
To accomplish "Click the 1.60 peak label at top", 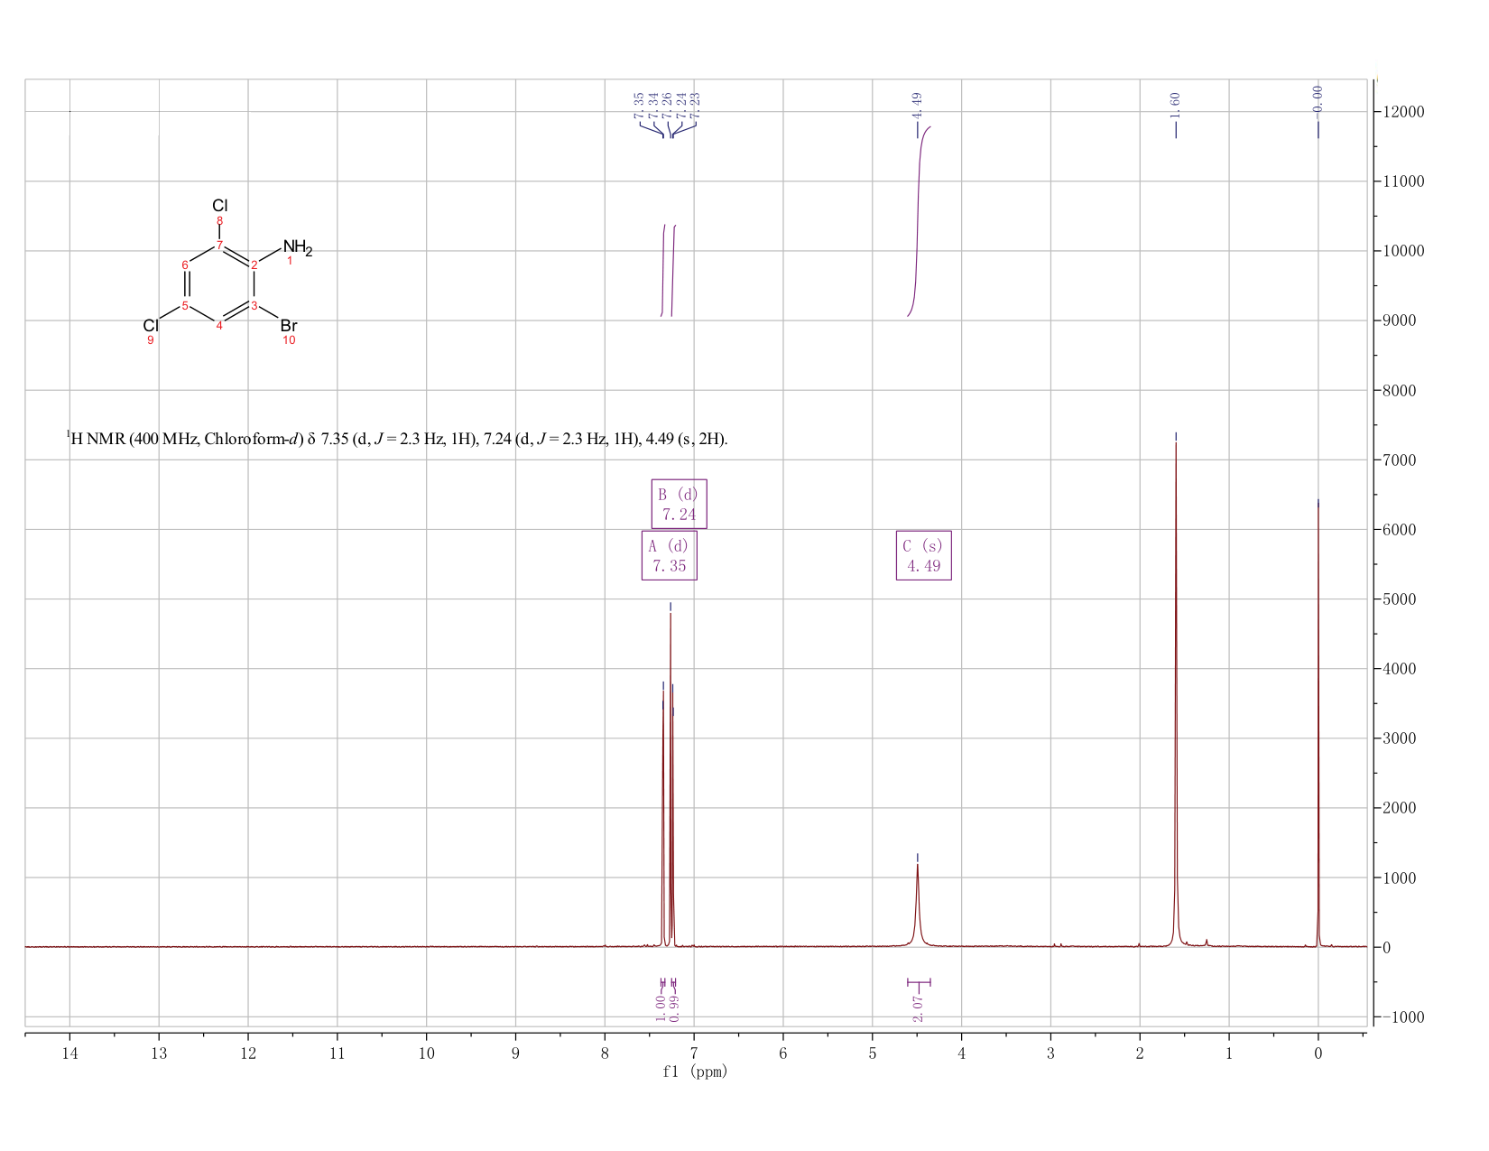I will pos(1175,105).
